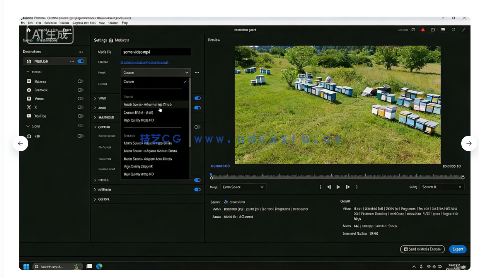
Task: Toggle the YouTube destination on
Action: click(80, 116)
